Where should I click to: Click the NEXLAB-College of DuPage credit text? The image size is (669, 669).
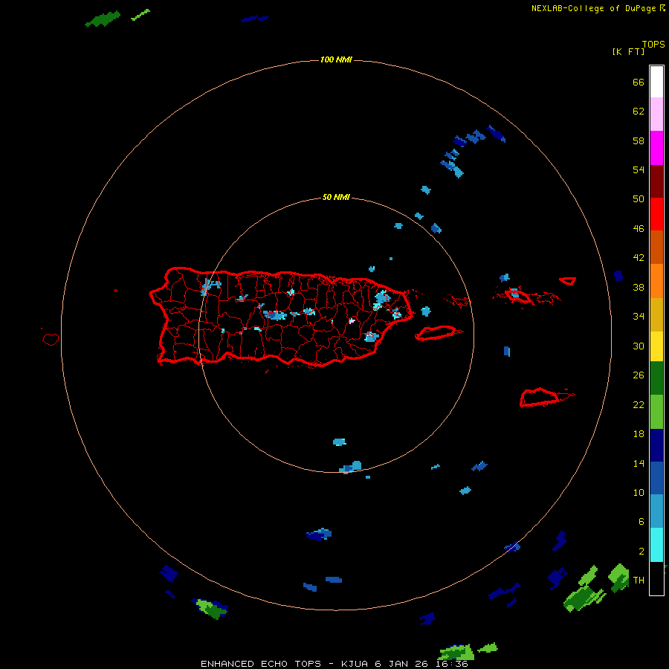pos(593,8)
